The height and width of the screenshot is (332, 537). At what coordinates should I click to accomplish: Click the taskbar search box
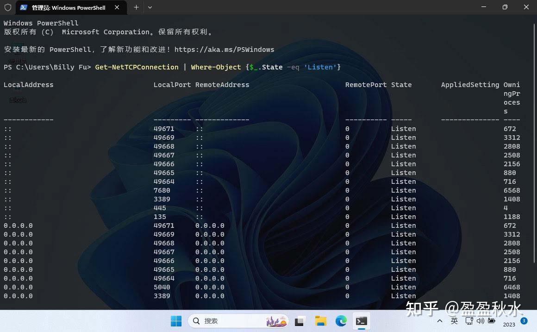point(231,321)
